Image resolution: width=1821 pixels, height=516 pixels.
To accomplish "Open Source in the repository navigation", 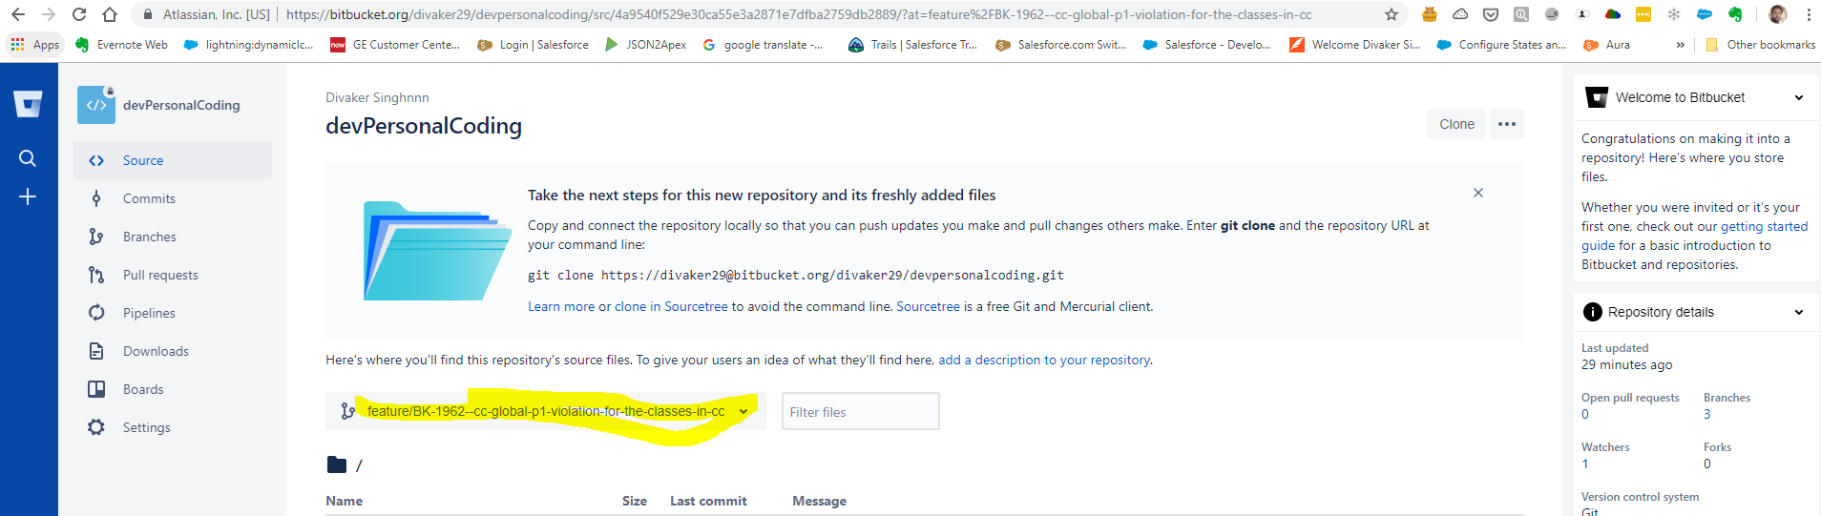I will 173,160.
